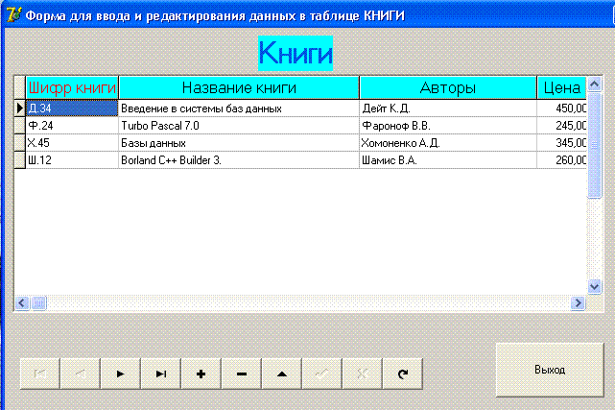This screenshot has width=615, height=410.
Task: Select the cell Ш.12
Action: pyautogui.click(x=72, y=160)
